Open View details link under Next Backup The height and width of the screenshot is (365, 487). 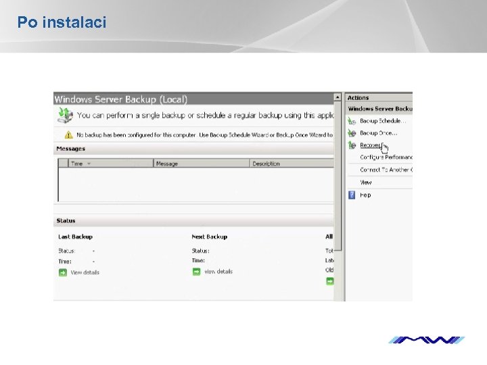pos(218,272)
